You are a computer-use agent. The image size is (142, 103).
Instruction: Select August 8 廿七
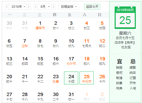[40, 43]
